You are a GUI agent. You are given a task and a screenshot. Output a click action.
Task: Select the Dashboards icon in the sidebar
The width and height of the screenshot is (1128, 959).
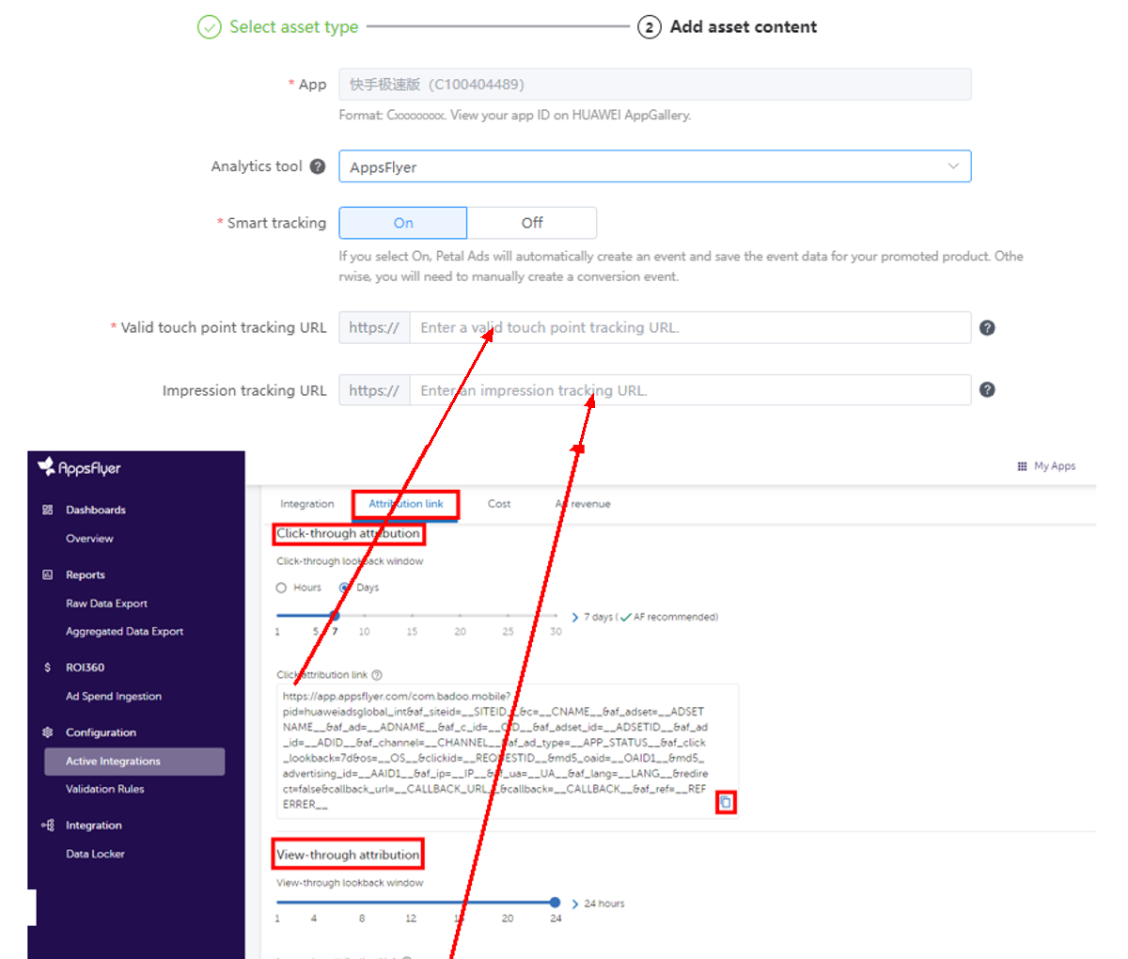46,509
